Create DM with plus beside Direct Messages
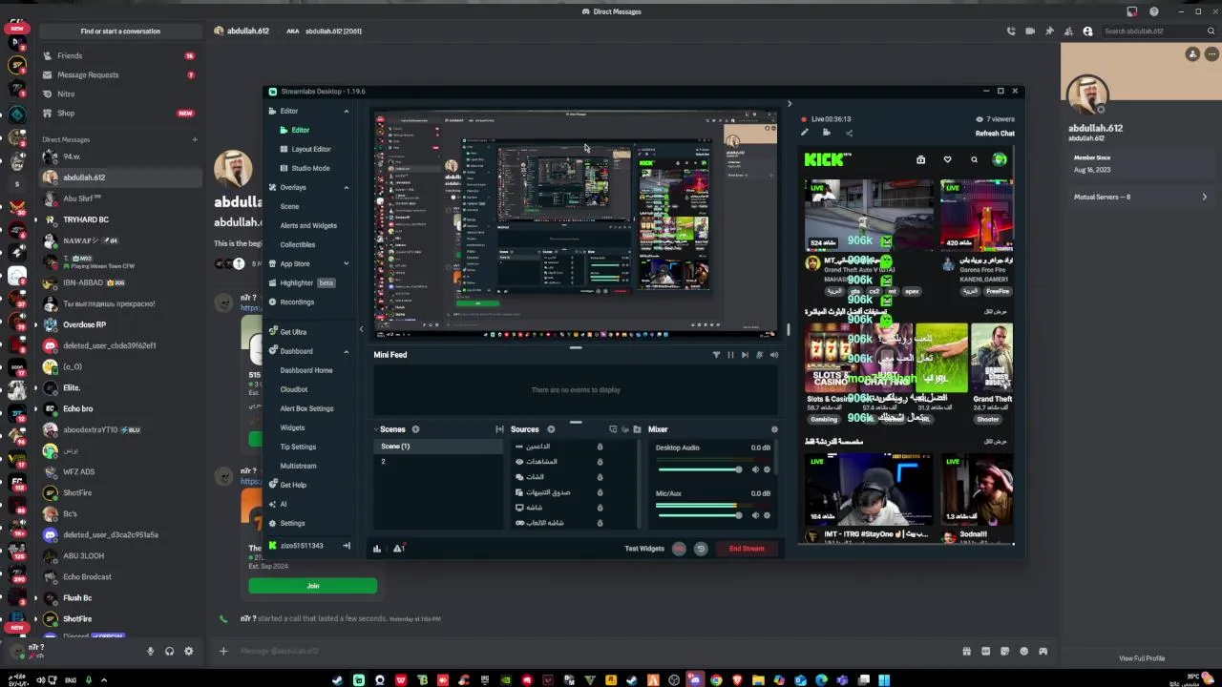 [194, 140]
